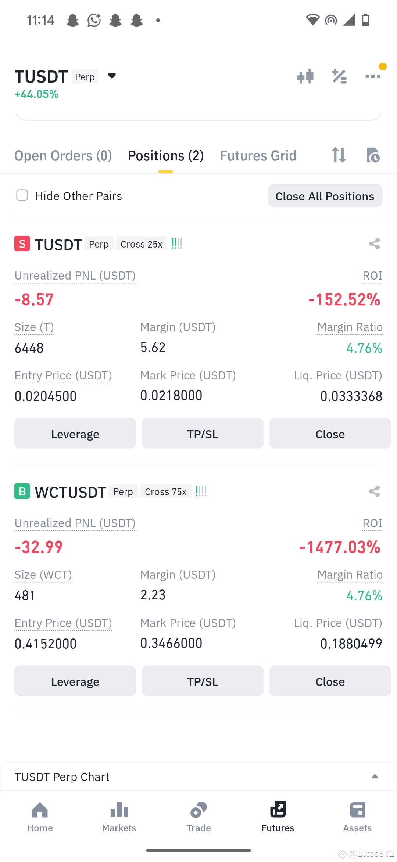Viewport: 397px width, 862px height.
Task: Open TP/SL for the TUSDT position
Action: tap(203, 433)
